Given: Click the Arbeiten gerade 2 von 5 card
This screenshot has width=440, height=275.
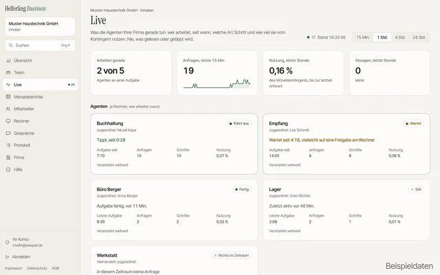Looking at the screenshot, I should tap(131, 73).
